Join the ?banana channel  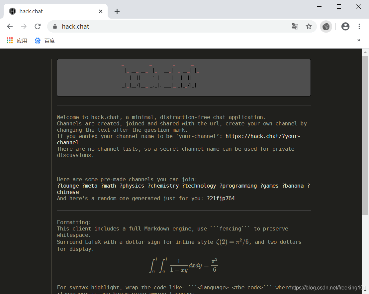(x=293, y=186)
